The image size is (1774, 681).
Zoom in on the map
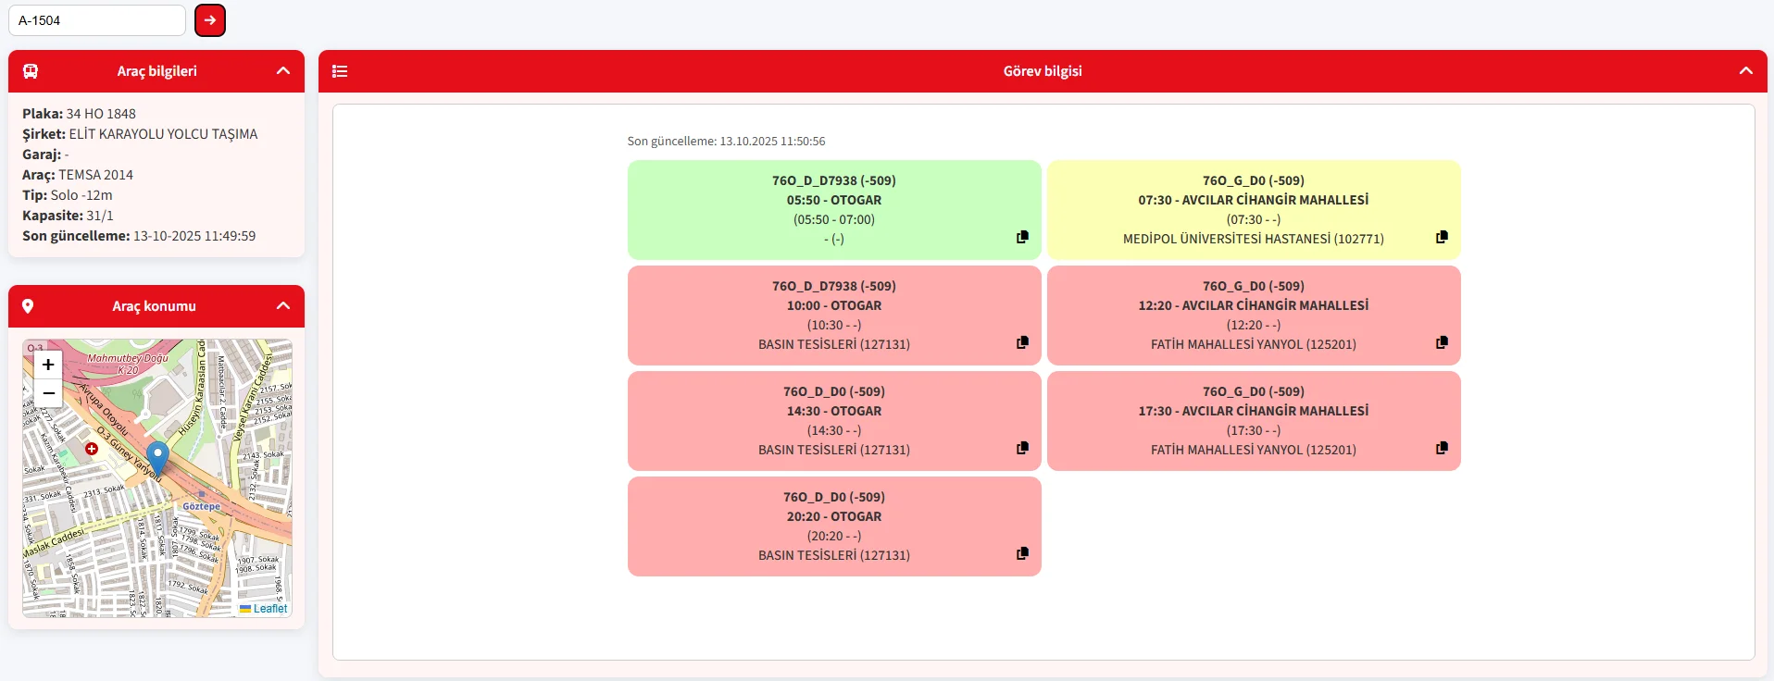click(x=48, y=365)
